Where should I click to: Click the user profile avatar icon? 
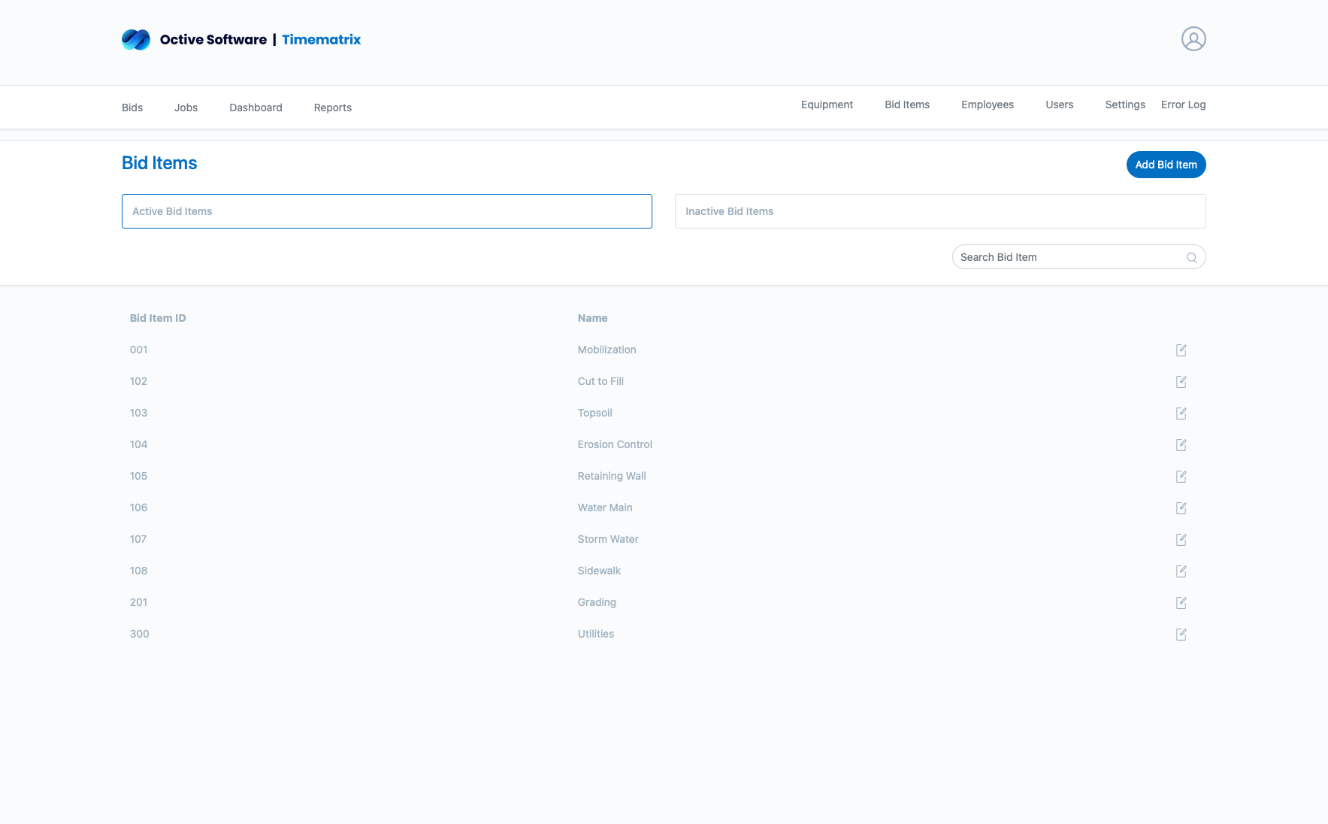pyautogui.click(x=1193, y=39)
